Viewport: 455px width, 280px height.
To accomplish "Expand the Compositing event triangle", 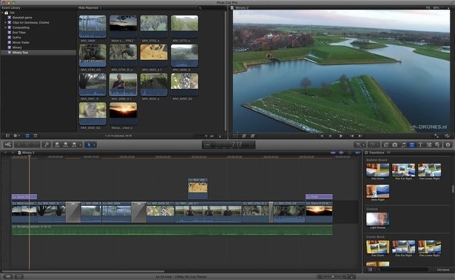I will tap(5, 27).
